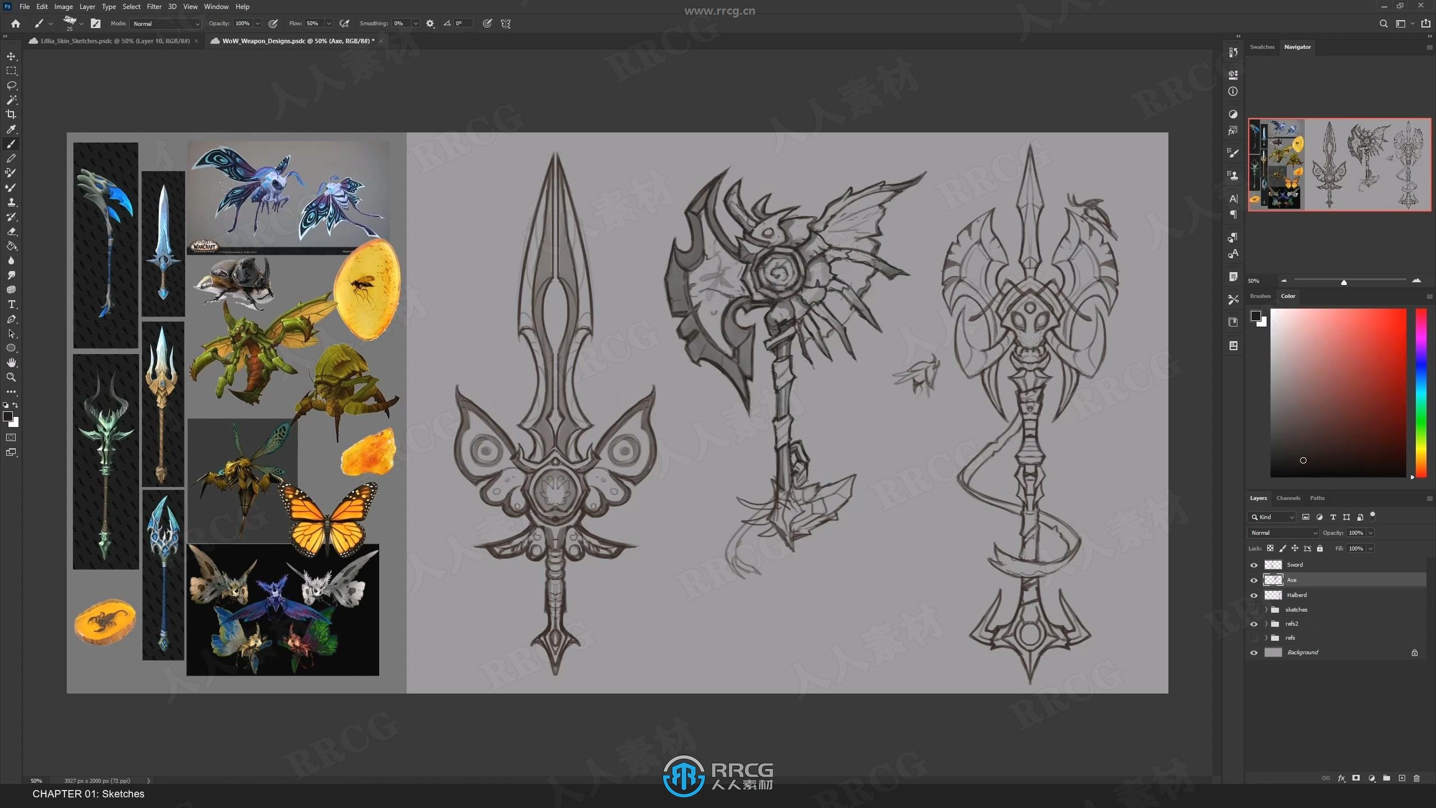Hide the Axe layer
The width and height of the screenshot is (1436, 808).
(x=1254, y=580)
